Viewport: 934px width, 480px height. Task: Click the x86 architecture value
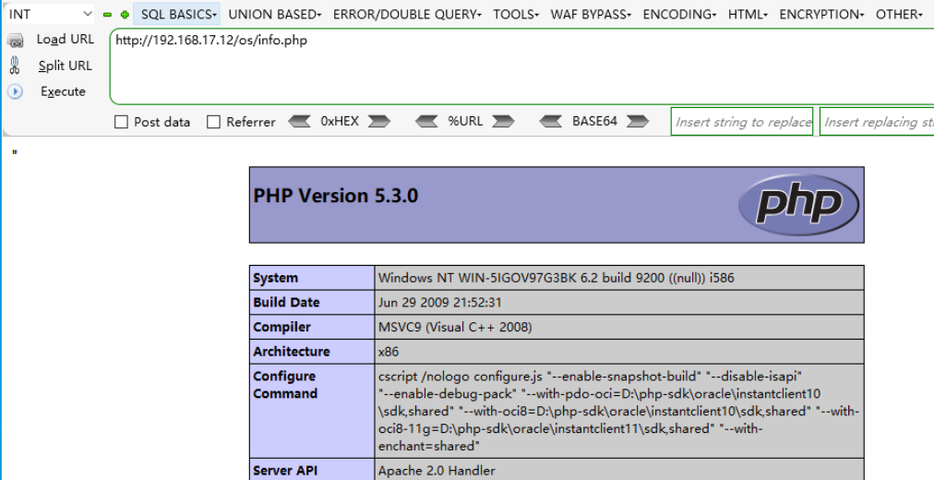pyautogui.click(x=389, y=352)
